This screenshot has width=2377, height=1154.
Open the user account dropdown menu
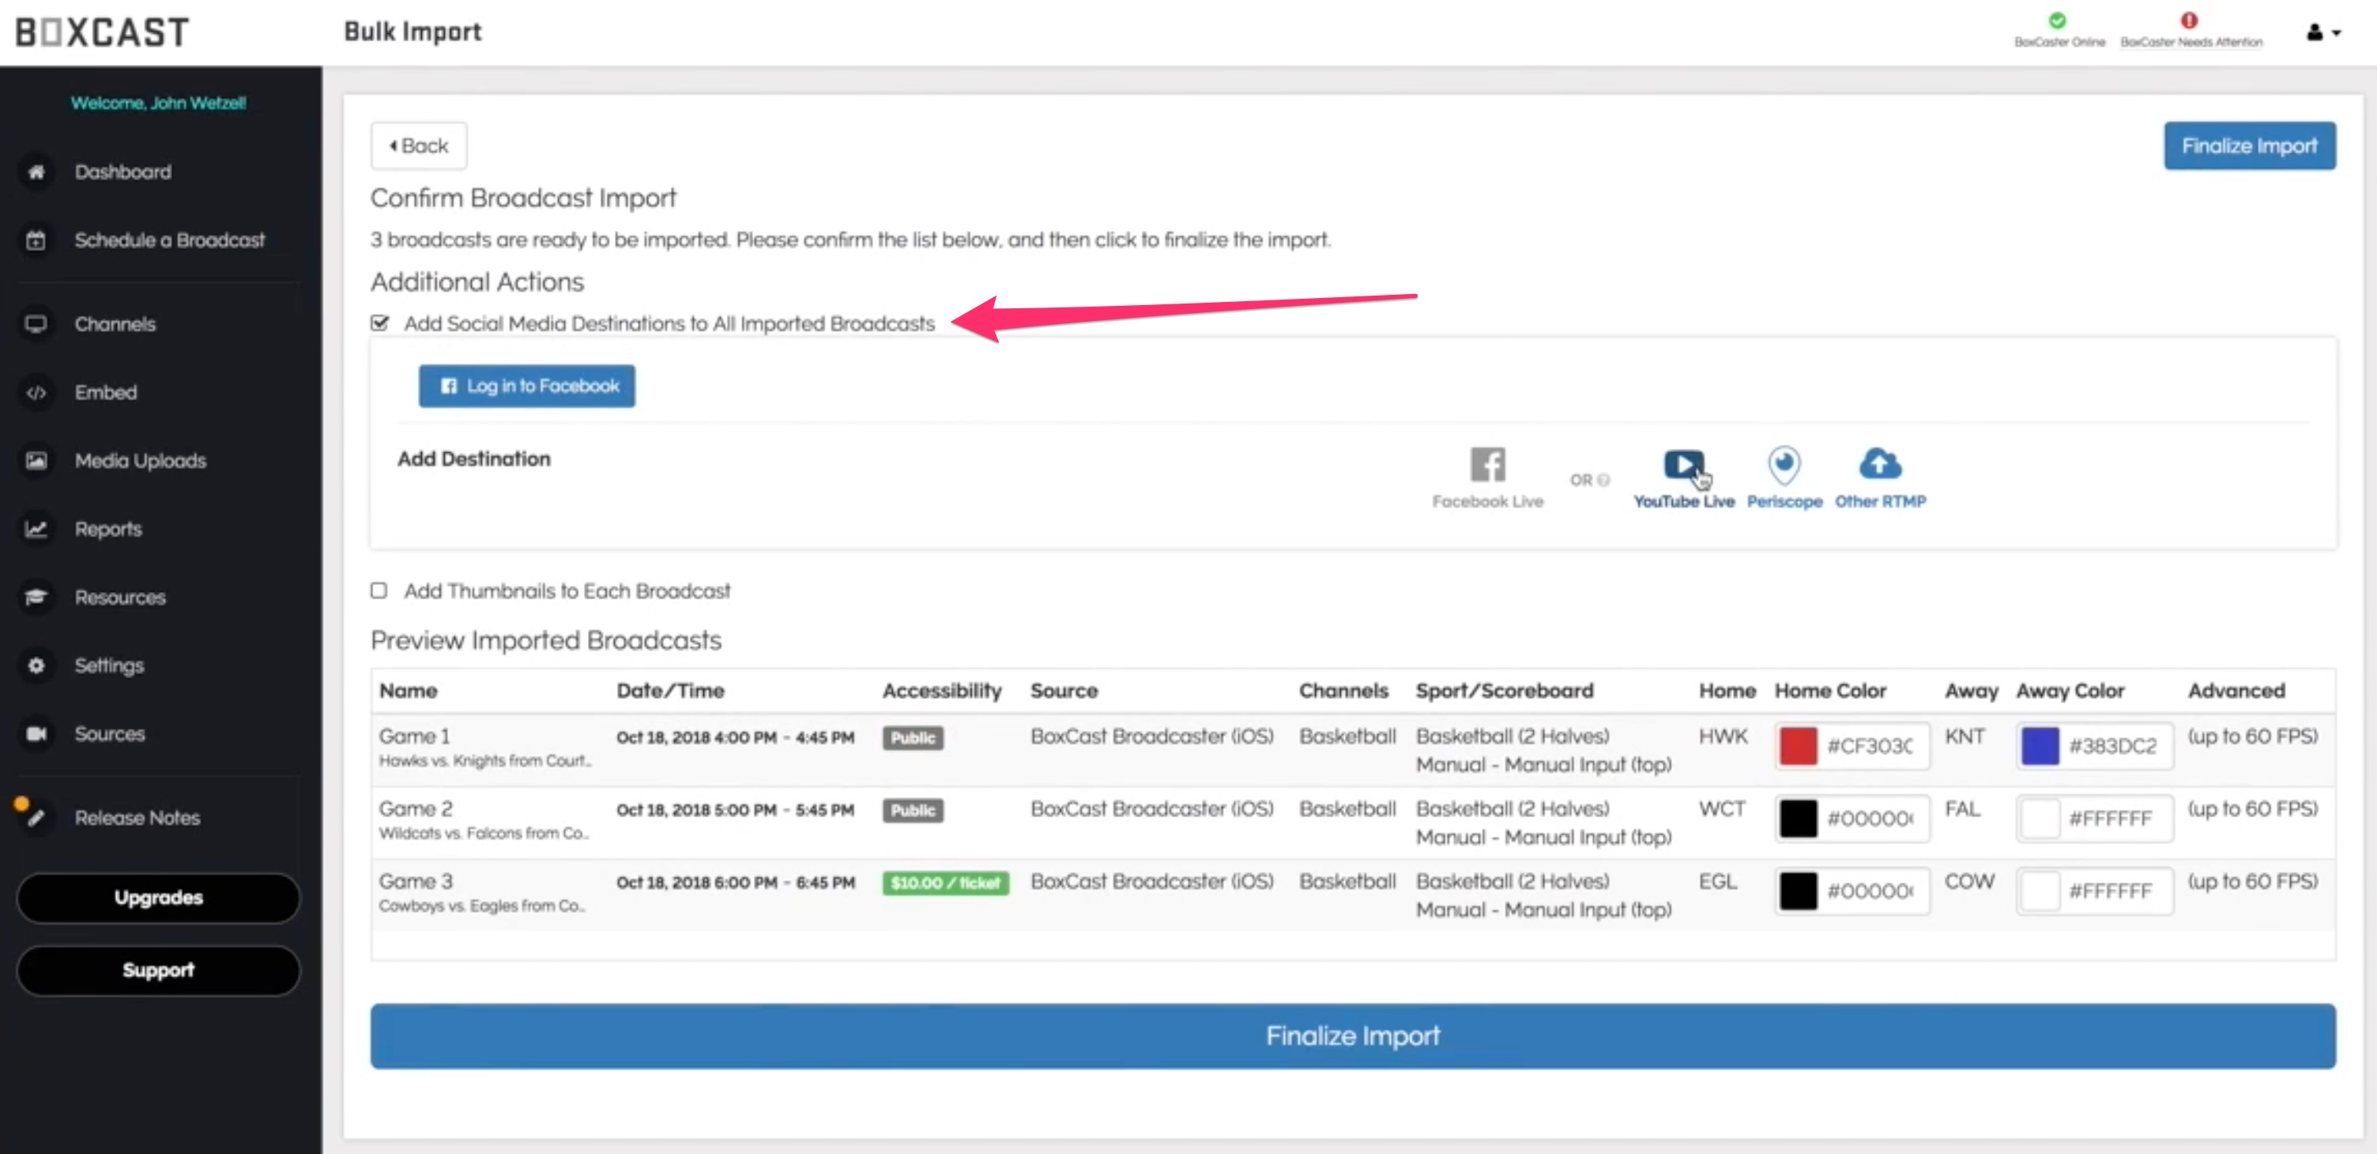[x=2322, y=32]
